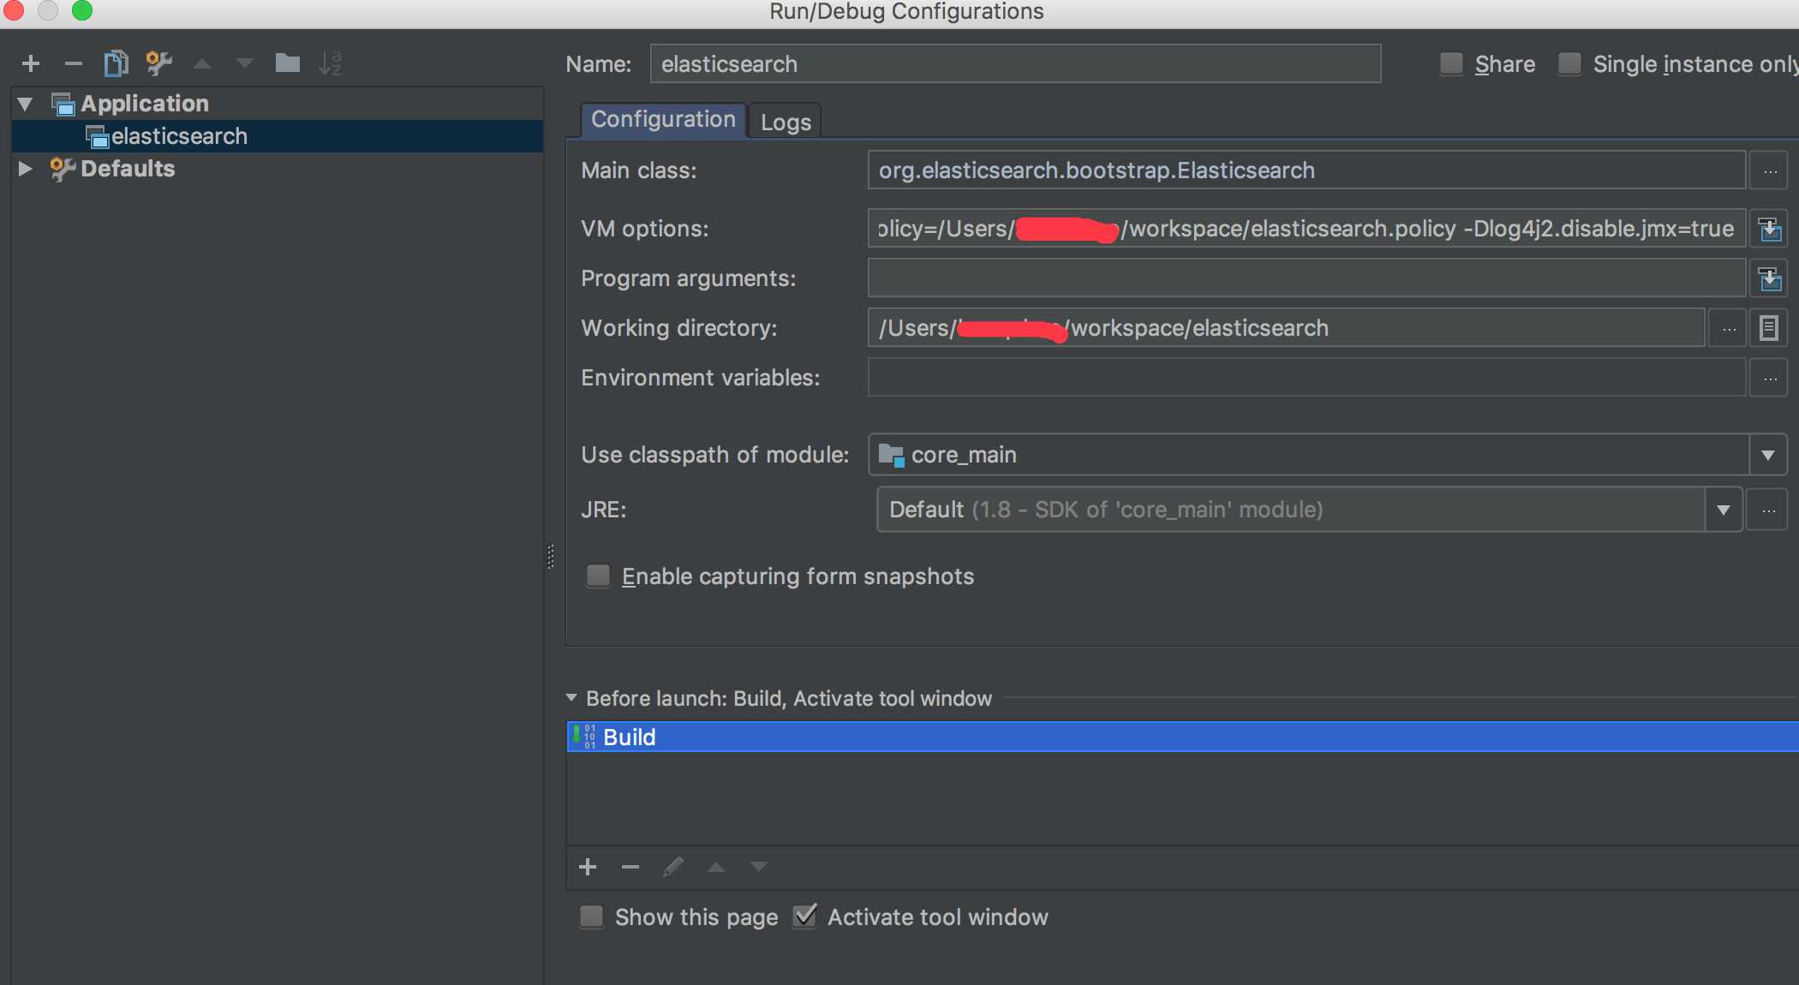1799x985 pixels.
Task: Collapse the Application tree node
Action: coord(25,104)
